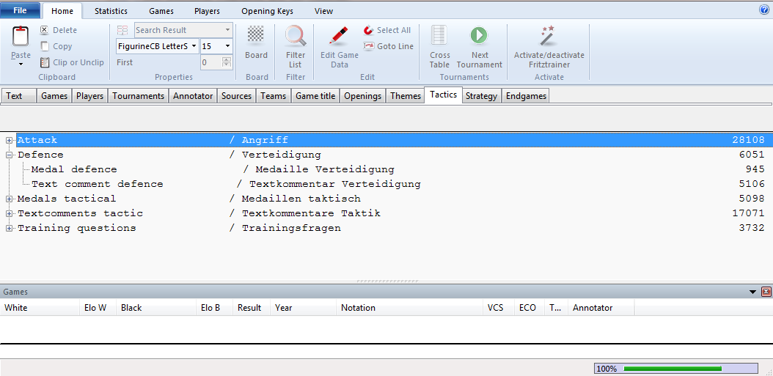Open the Board view icon
The image size is (773, 376).
(256, 36)
